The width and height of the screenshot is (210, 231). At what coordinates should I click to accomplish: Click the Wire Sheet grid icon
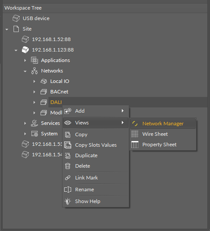[x=135, y=134]
